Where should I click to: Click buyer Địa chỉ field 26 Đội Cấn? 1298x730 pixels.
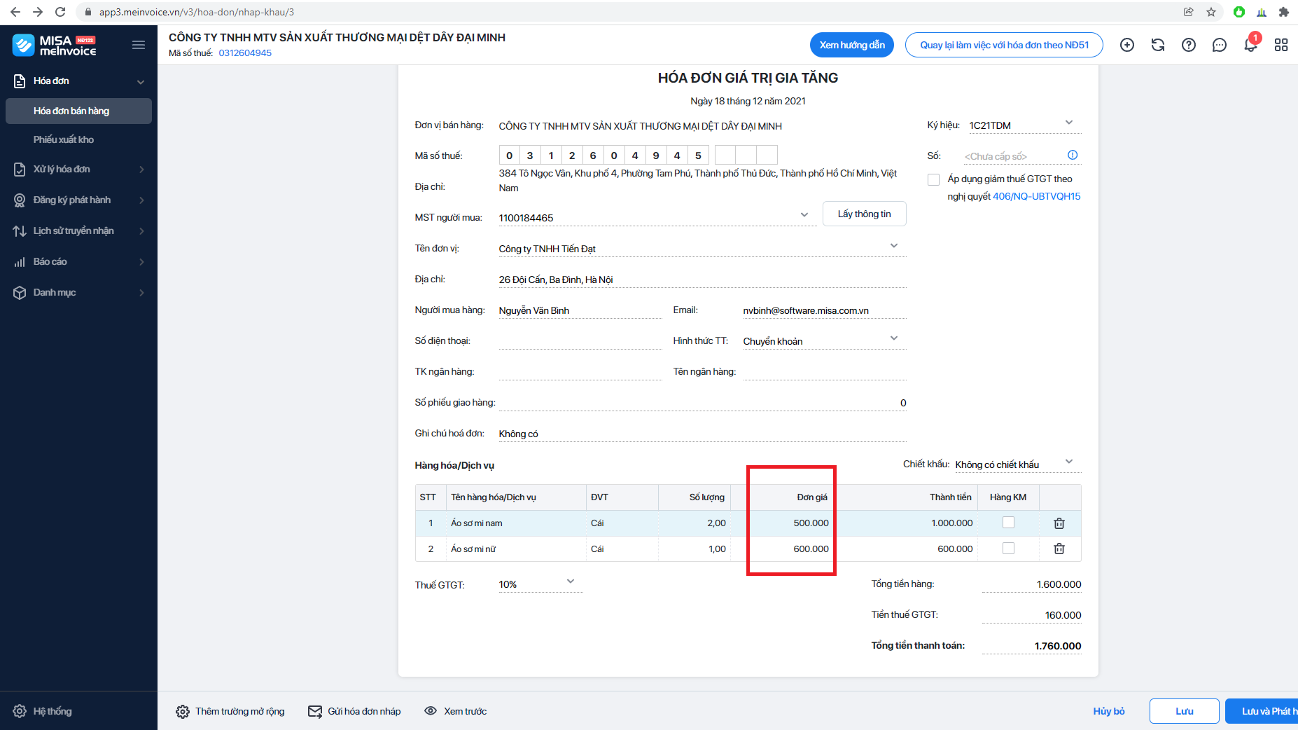click(702, 280)
